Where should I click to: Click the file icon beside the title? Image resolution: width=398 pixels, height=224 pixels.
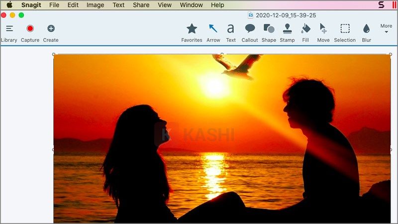[251, 15]
